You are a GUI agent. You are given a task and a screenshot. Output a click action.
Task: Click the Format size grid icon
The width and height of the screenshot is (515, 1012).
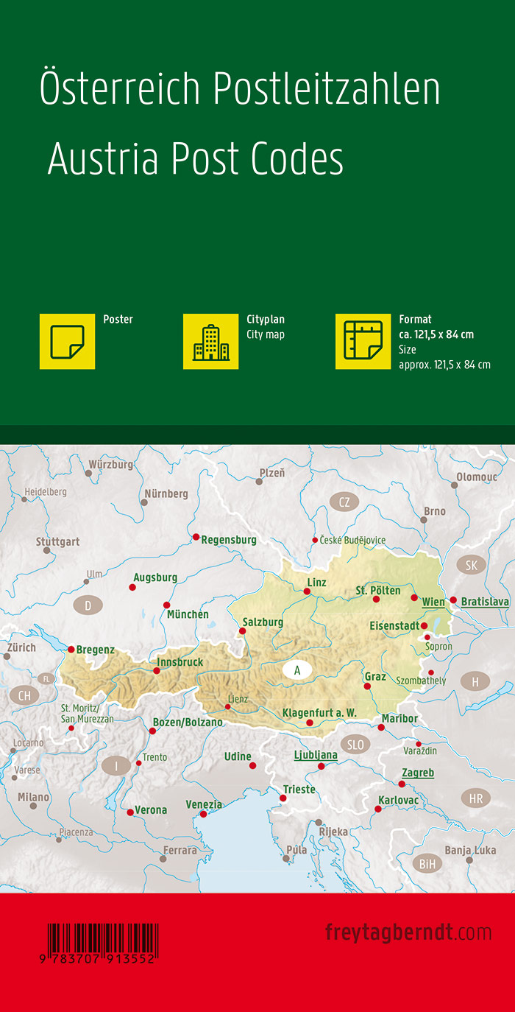tap(363, 341)
